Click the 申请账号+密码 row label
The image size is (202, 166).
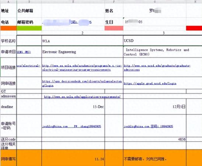click(x=8, y=126)
